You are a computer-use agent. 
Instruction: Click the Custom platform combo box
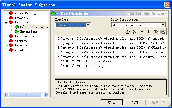pos(73,25)
